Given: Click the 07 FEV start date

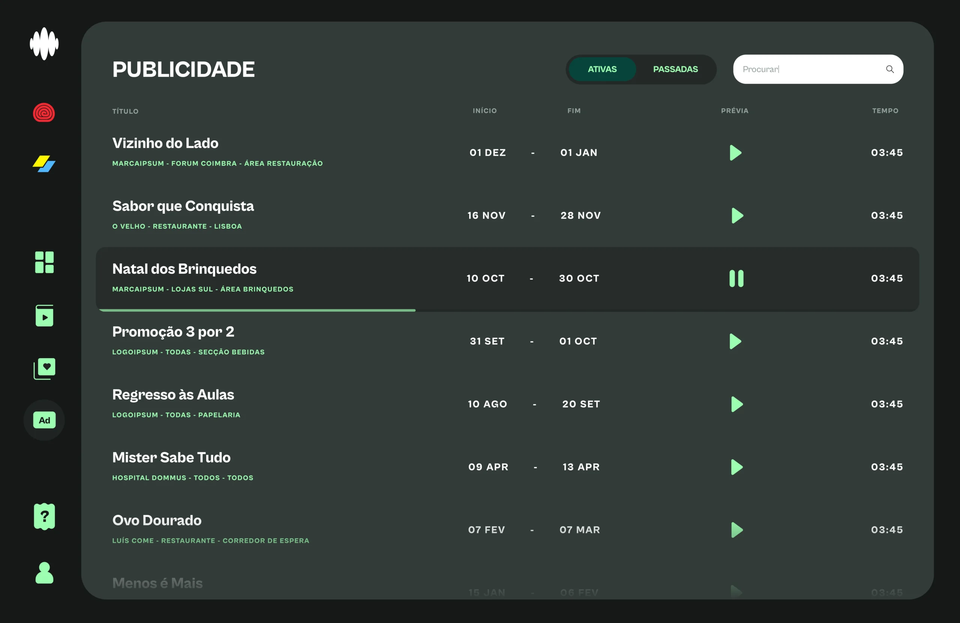Looking at the screenshot, I should tap(486, 530).
